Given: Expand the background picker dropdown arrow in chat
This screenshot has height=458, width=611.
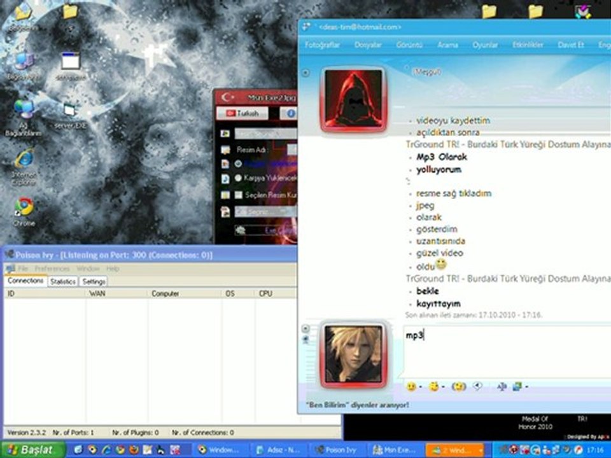Looking at the screenshot, I should 526,387.
